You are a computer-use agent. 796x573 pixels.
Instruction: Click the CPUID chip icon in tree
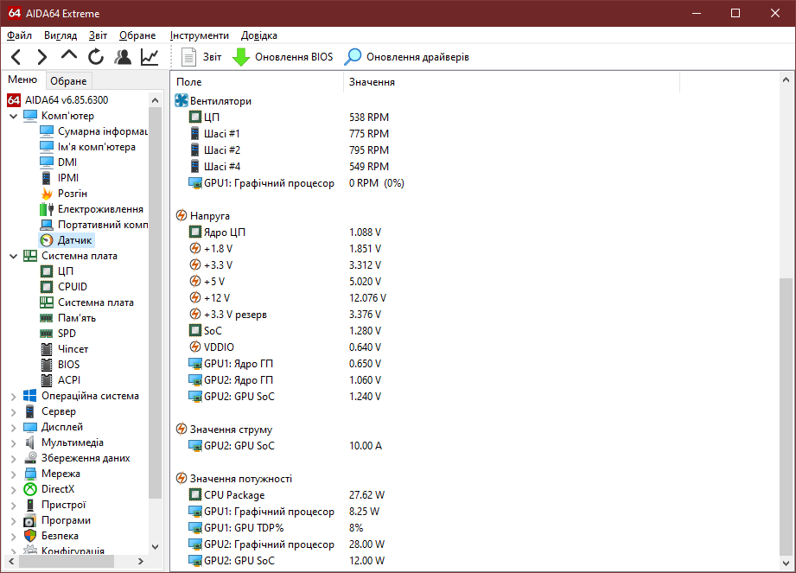47,287
